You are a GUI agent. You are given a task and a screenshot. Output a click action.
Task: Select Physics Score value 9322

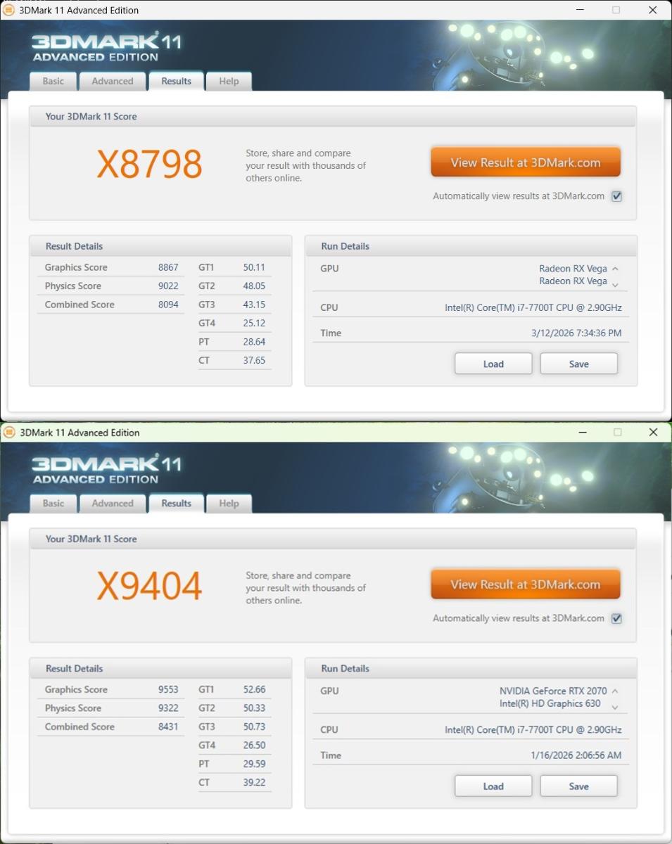pyautogui.click(x=168, y=708)
